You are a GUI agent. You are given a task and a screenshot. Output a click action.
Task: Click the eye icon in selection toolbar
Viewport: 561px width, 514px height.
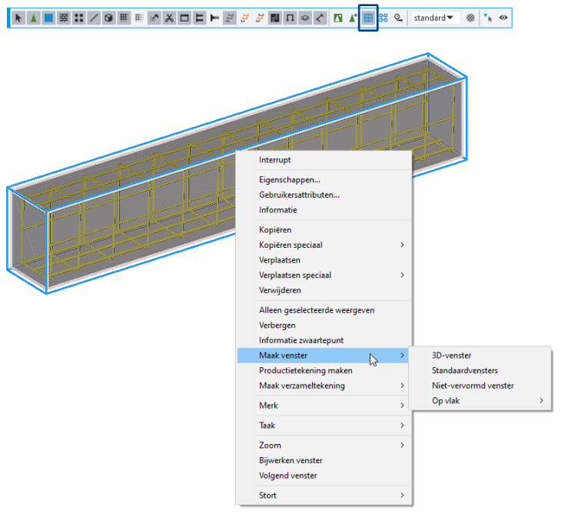click(503, 18)
